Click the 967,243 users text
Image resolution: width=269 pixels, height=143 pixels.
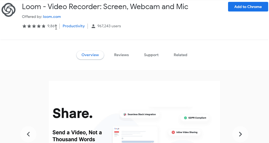pyautogui.click(x=109, y=26)
